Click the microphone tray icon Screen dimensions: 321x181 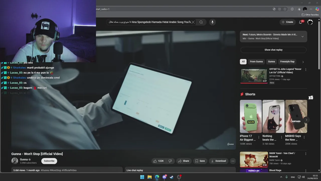tap(286, 177)
